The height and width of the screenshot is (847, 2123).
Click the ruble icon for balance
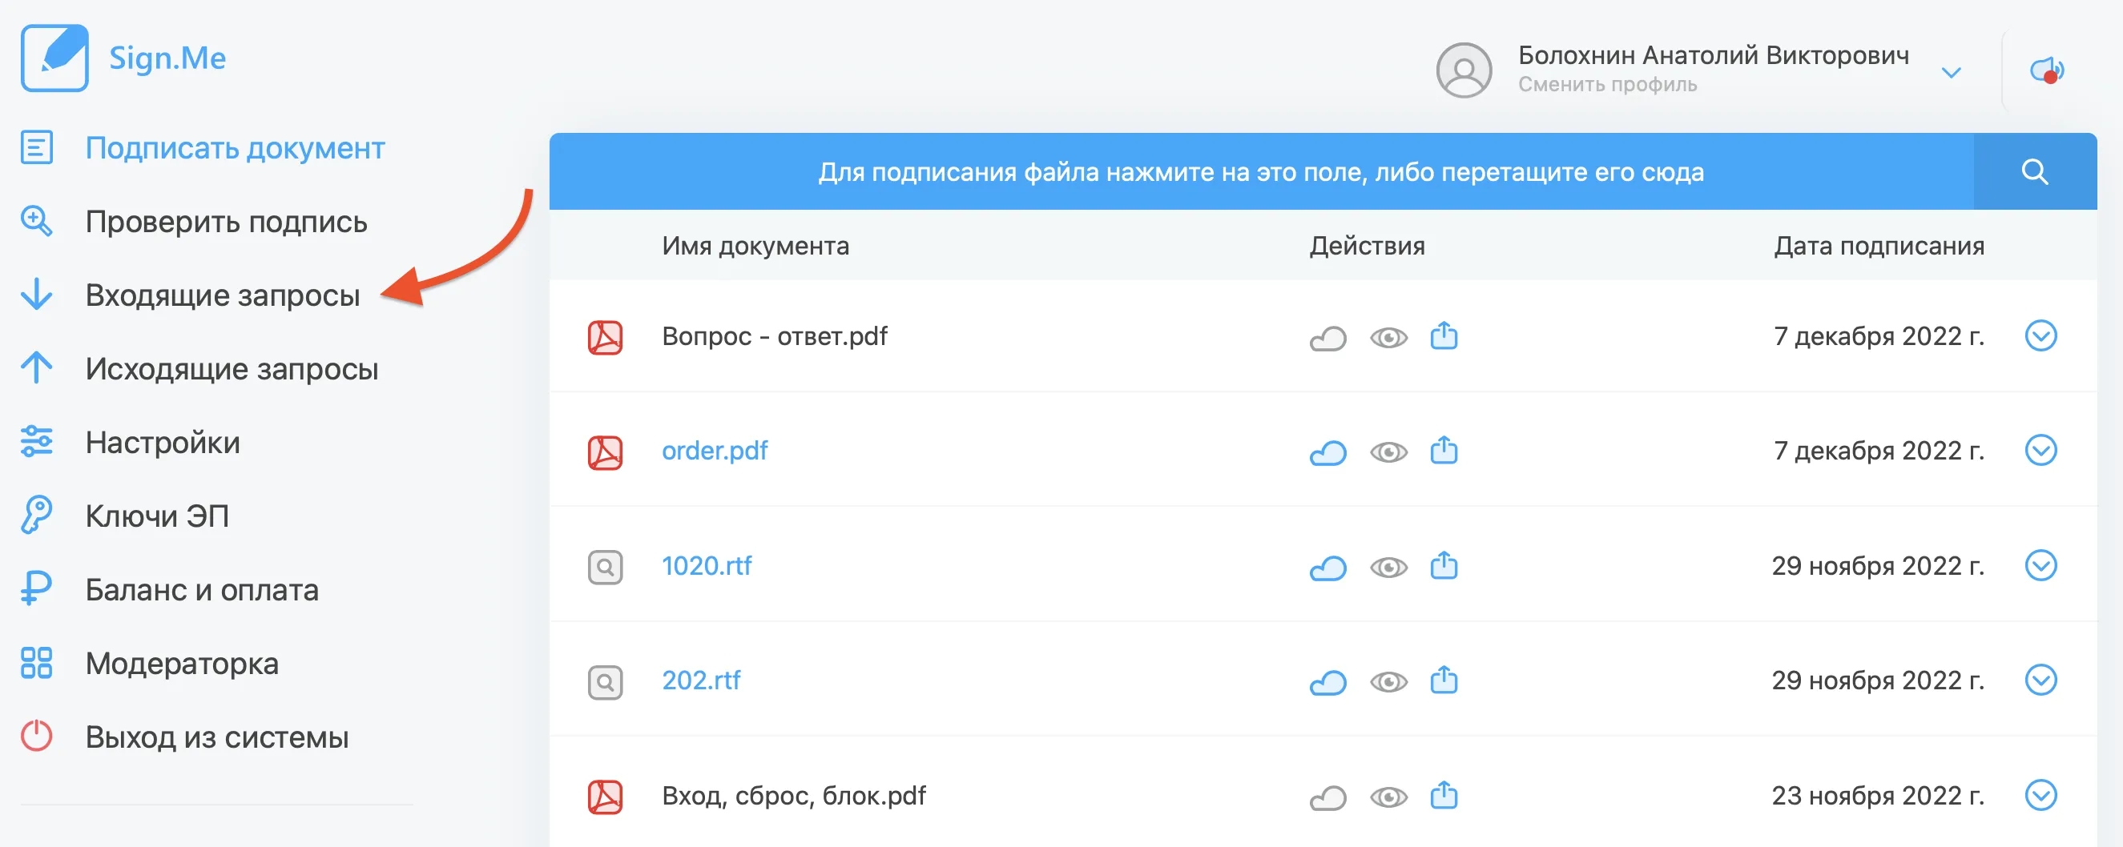pyautogui.click(x=35, y=589)
